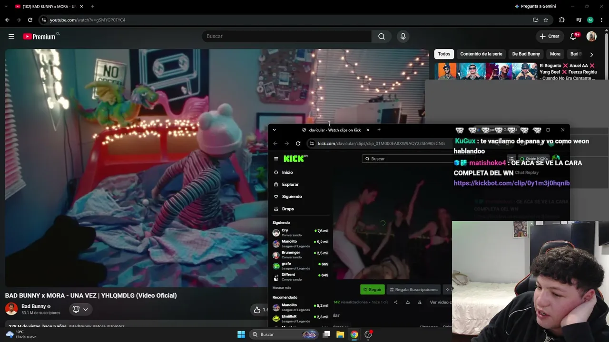Open Task View on the taskbar

[326, 334]
